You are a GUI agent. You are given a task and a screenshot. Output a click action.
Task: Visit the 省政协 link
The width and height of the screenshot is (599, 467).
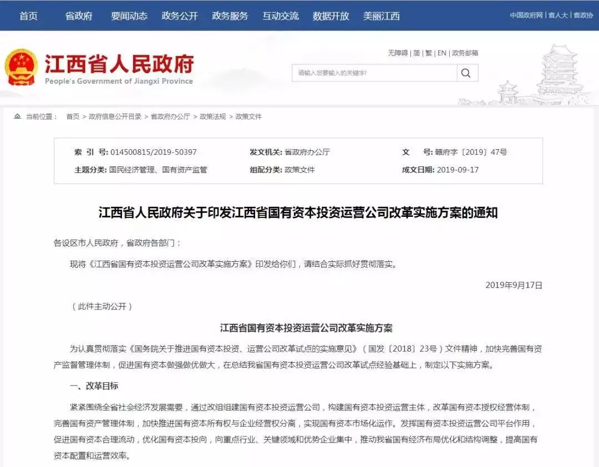coord(583,16)
